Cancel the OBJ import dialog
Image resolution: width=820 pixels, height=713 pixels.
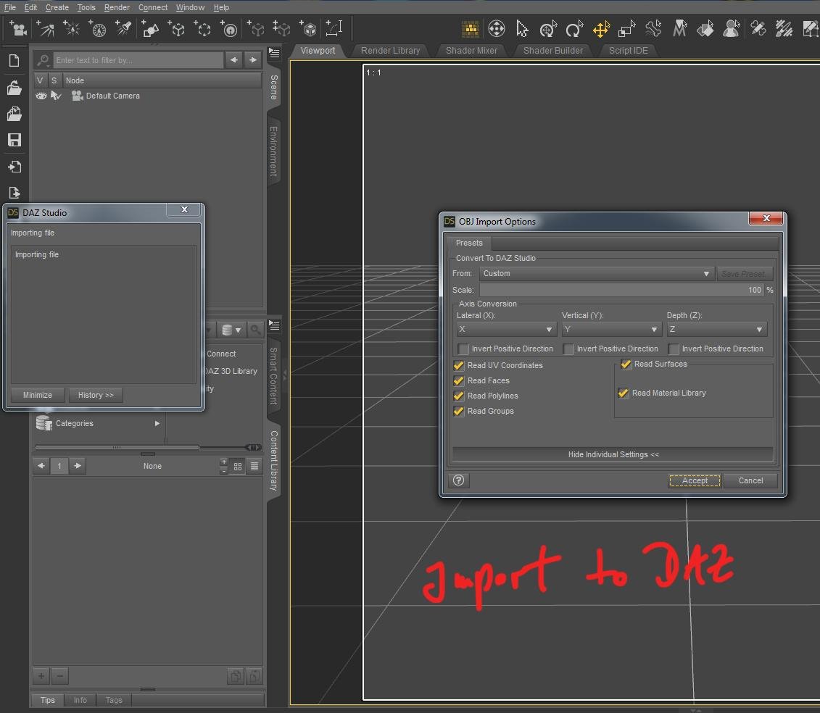[750, 480]
